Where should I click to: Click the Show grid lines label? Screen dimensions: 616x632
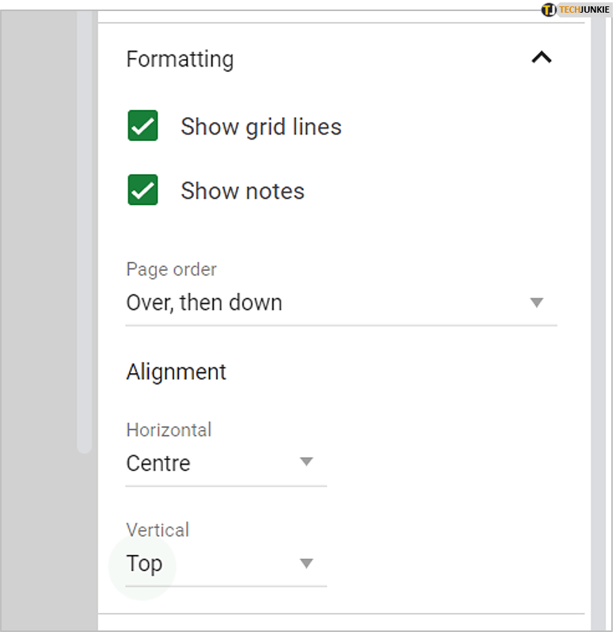(x=260, y=127)
